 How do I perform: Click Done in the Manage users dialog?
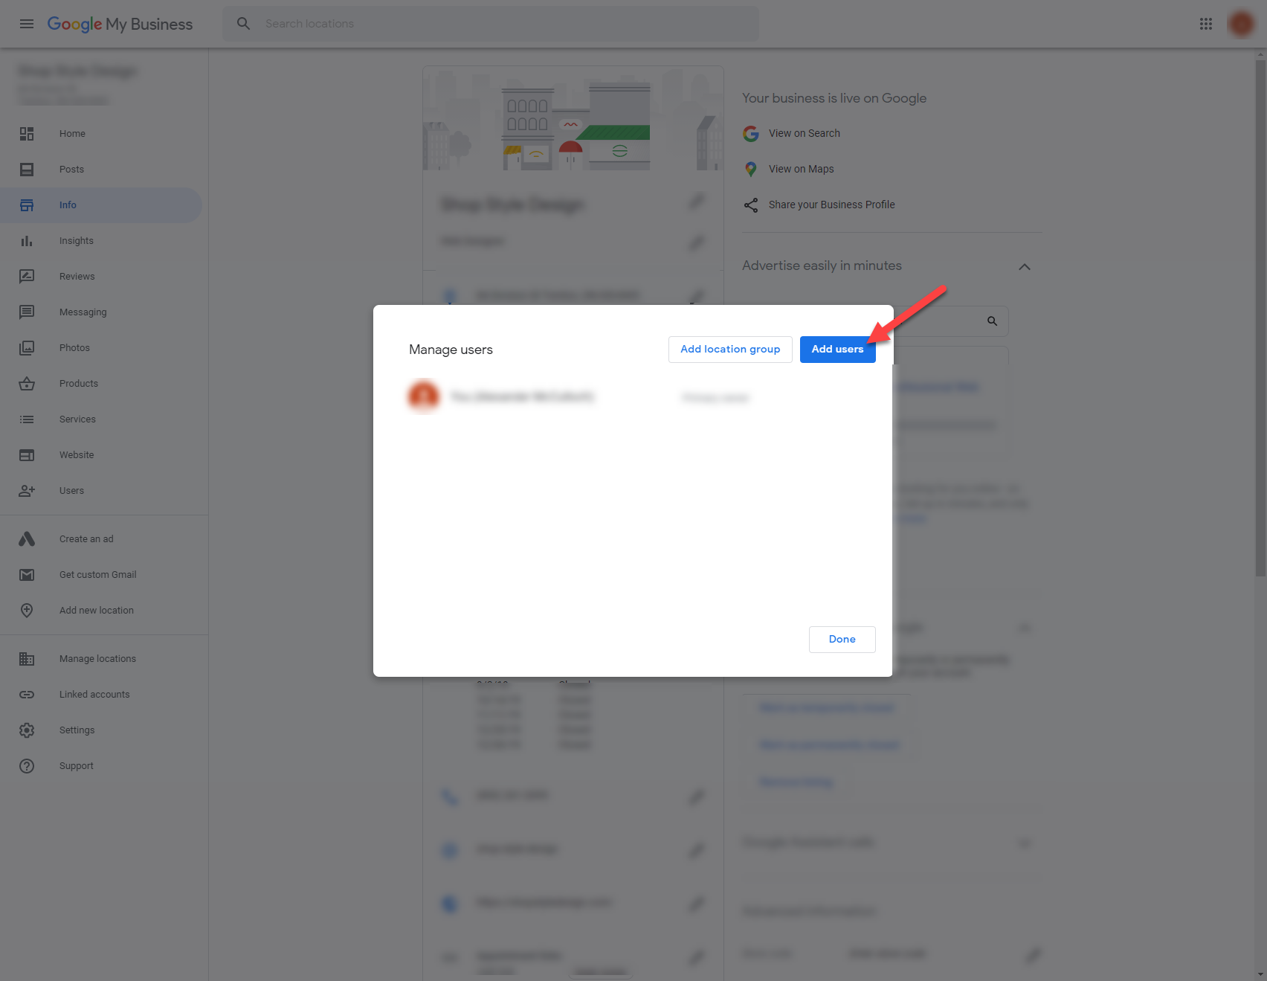coord(842,640)
